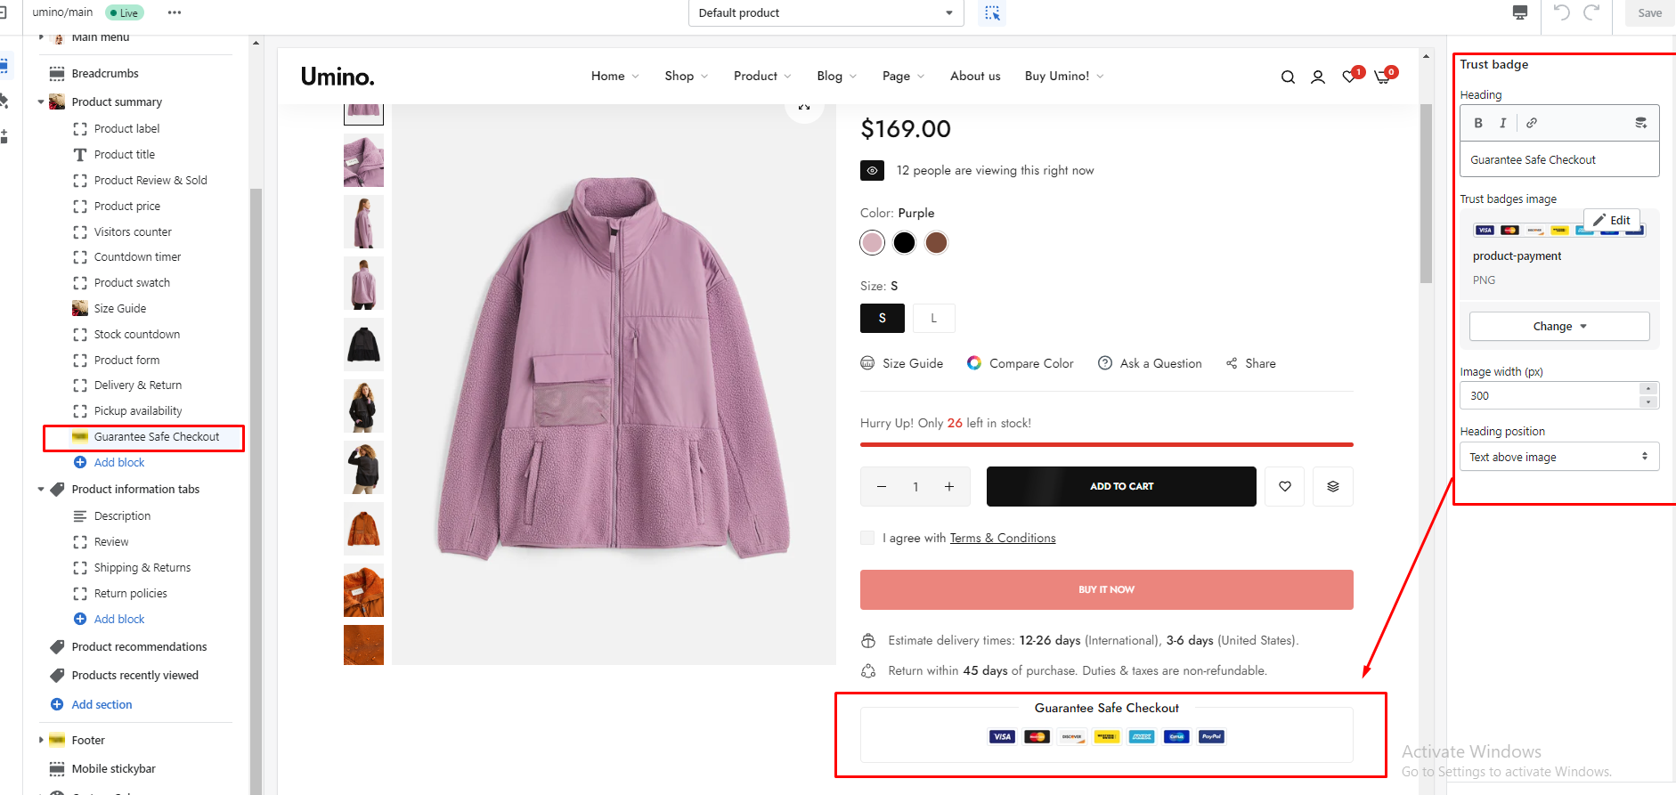Click the Bold formatting icon
Image resolution: width=1676 pixels, height=795 pixels.
[1478, 123]
